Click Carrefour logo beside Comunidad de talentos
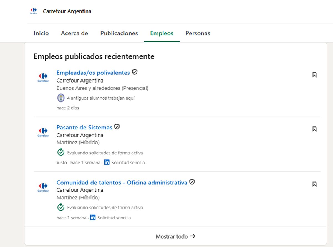333x247 pixels. 43,187
